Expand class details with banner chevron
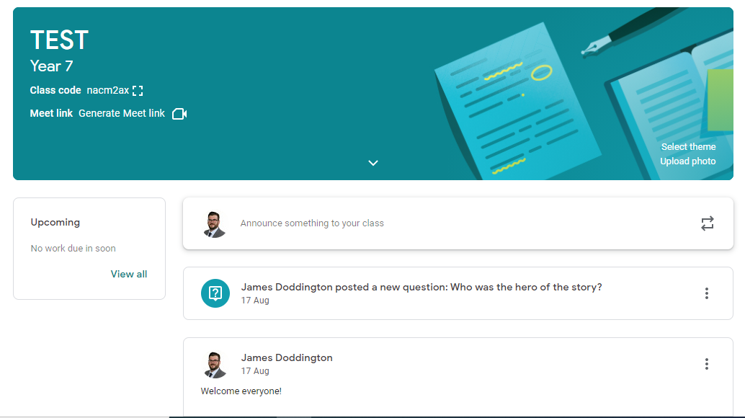 click(x=373, y=163)
